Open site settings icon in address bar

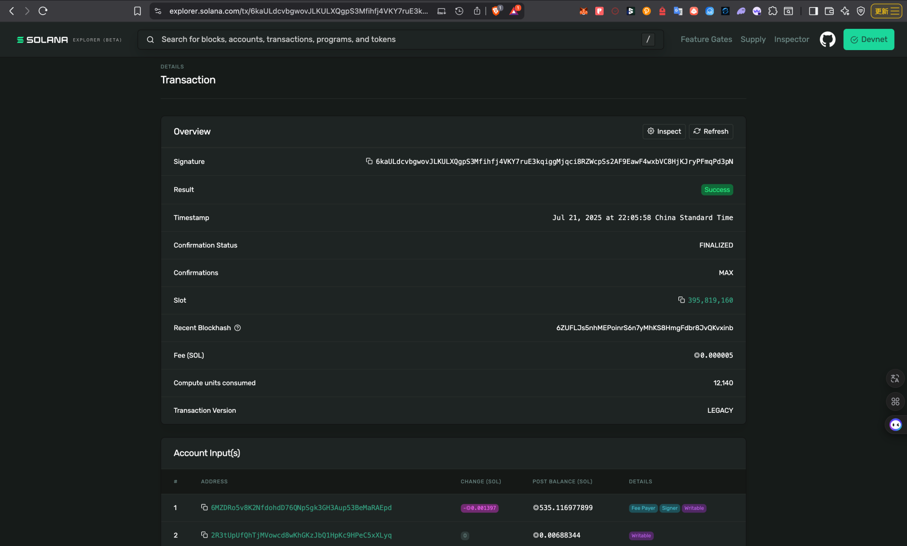tap(158, 11)
